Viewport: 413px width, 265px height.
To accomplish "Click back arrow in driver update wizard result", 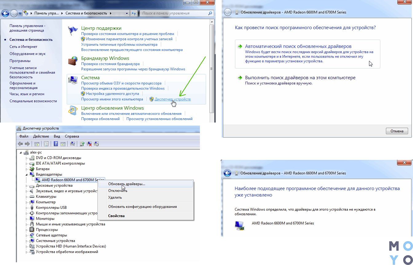I will pyautogui.click(x=227, y=173).
